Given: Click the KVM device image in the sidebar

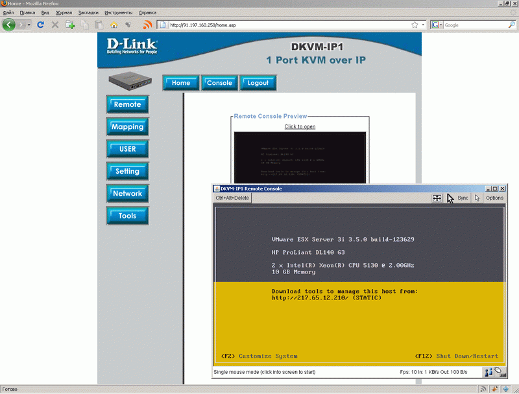Looking at the screenshot, I should coord(130,81).
